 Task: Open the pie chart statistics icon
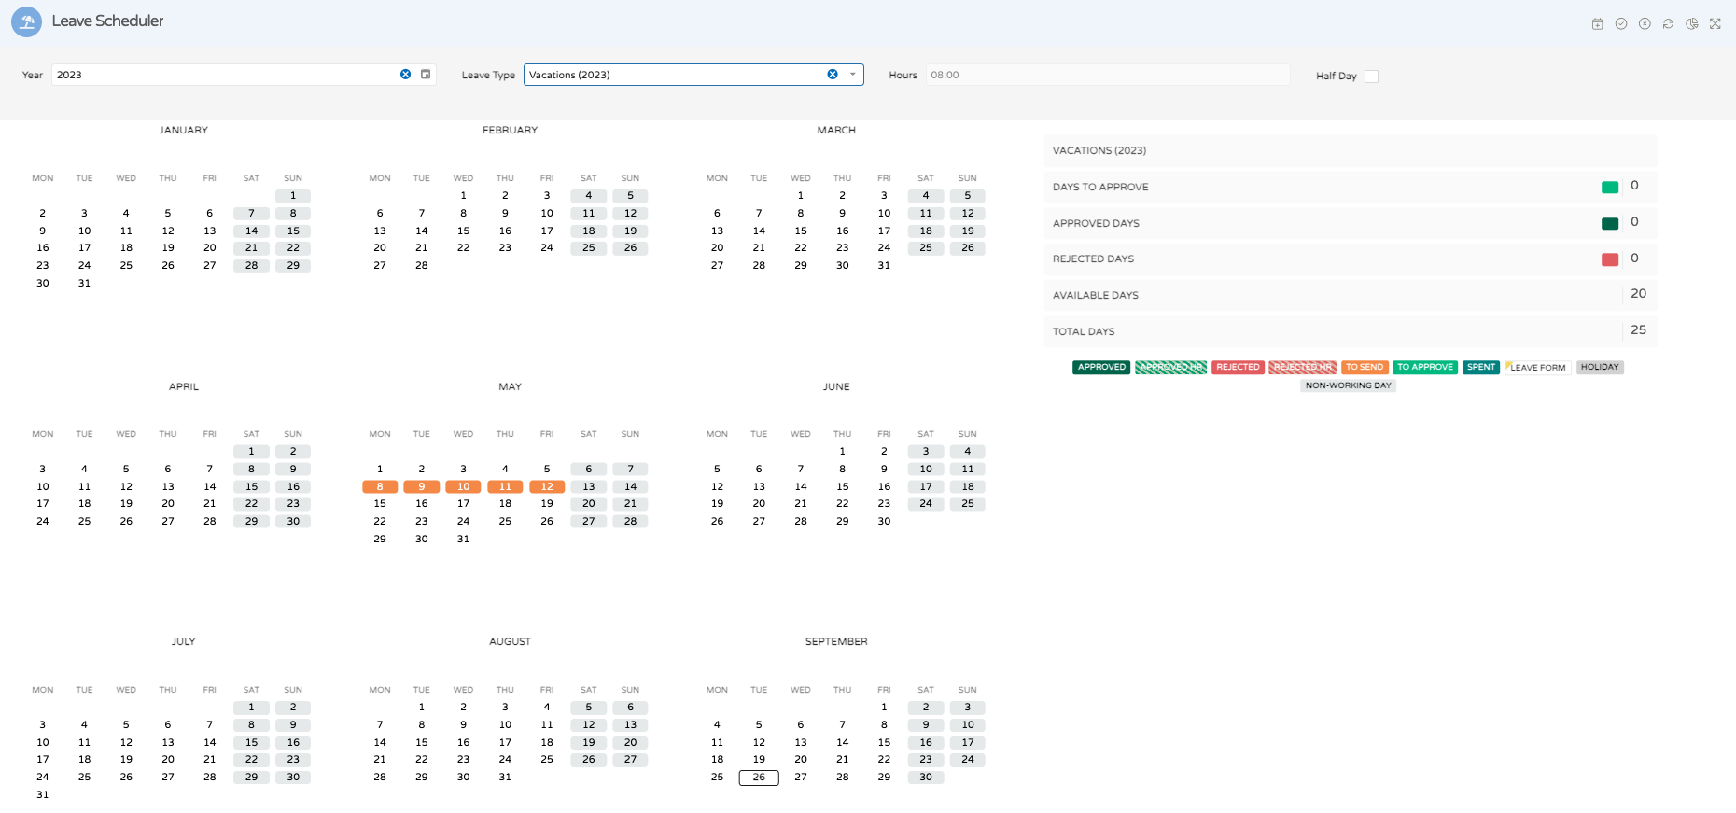tap(1691, 24)
